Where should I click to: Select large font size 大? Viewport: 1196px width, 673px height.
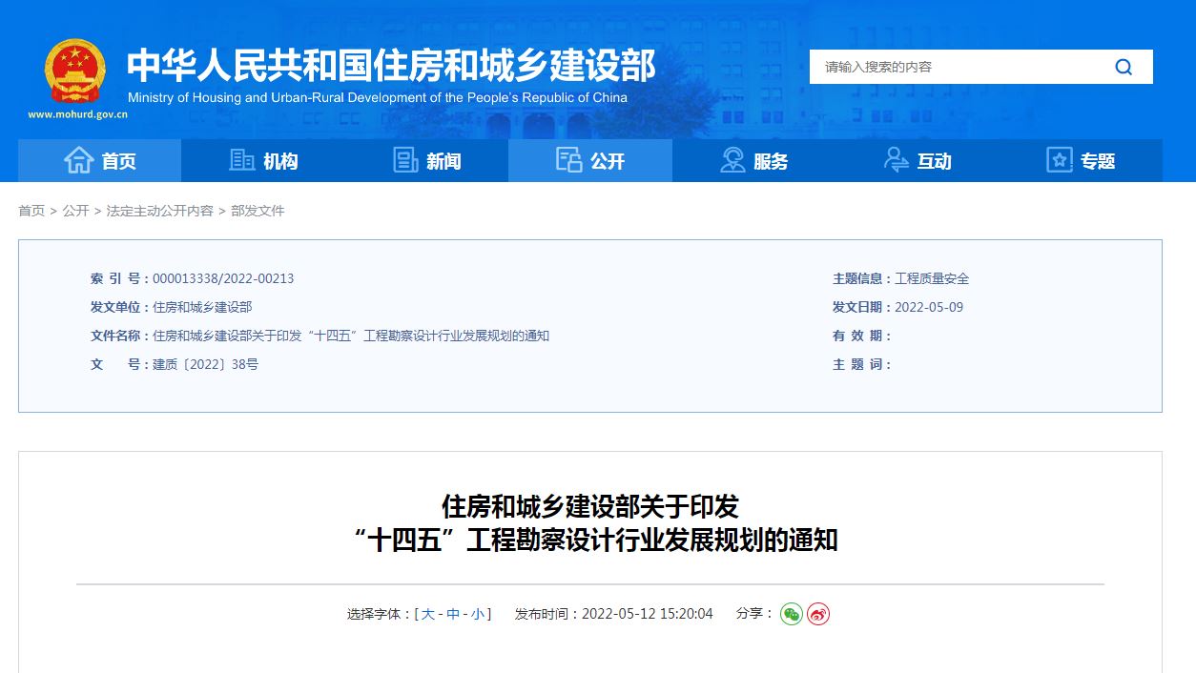[428, 614]
